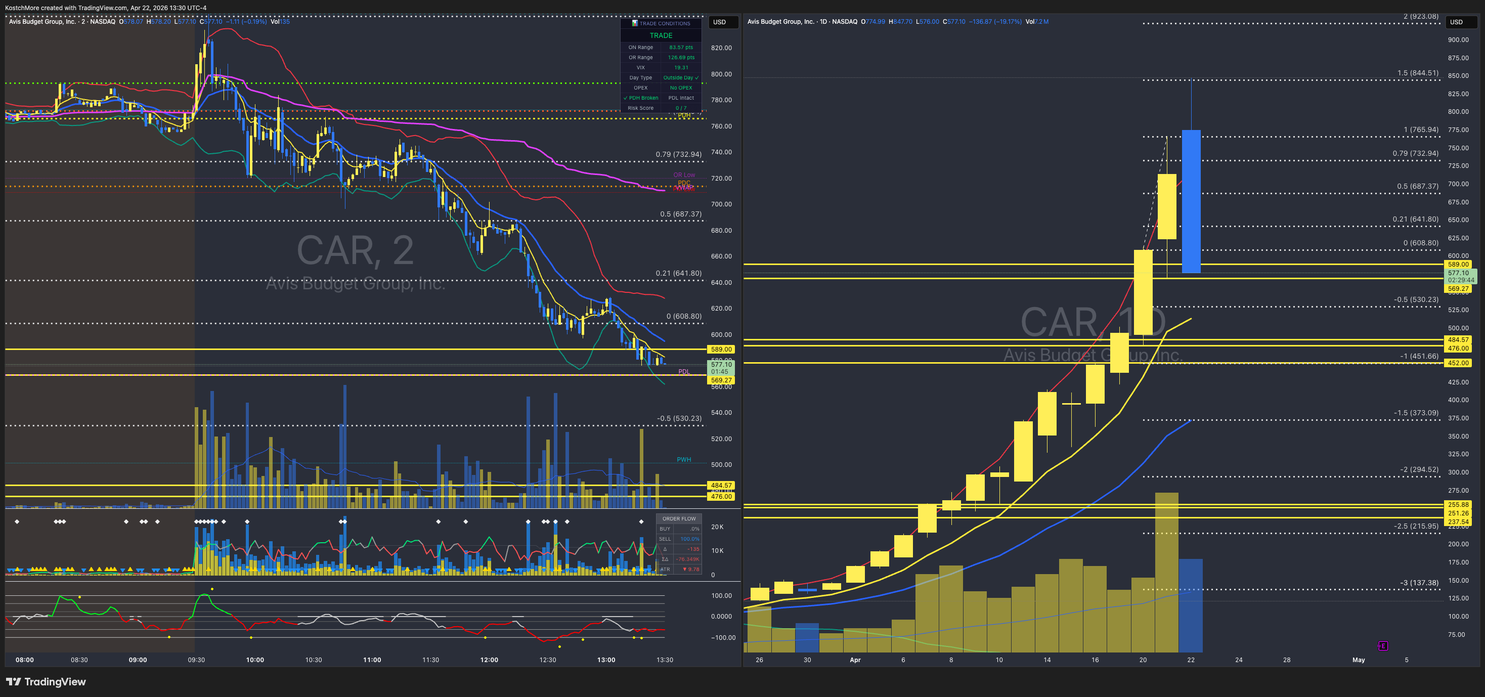Screen dimensions: 1485x697
Task: Click the 'PDL Intact' cell
Action: point(681,98)
